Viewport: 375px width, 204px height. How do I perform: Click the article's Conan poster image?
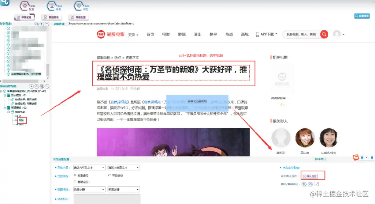173,142
